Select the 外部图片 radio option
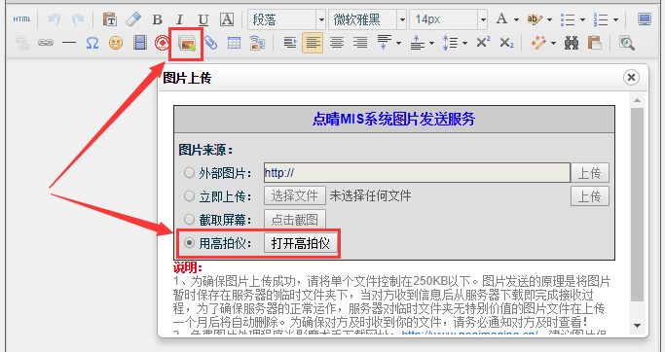 (189, 173)
